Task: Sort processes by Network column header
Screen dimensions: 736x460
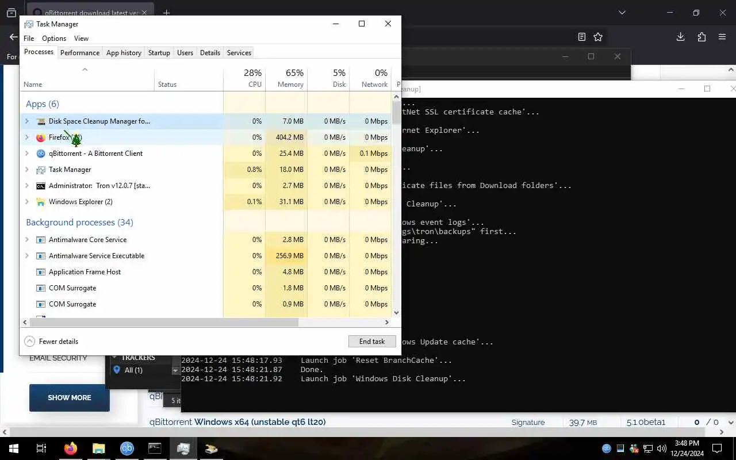Action: (370, 79)
